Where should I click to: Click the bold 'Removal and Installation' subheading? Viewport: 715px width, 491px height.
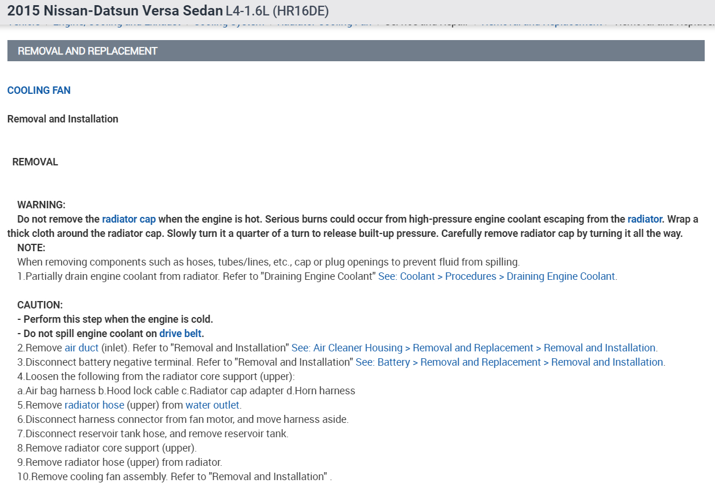[63, 119]
